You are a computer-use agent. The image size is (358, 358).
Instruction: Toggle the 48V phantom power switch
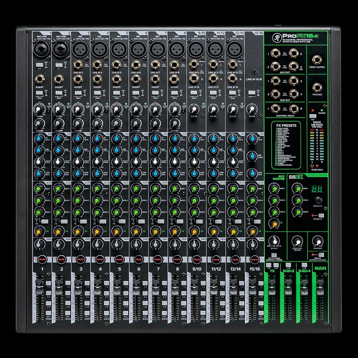click(x=313, y=116)
